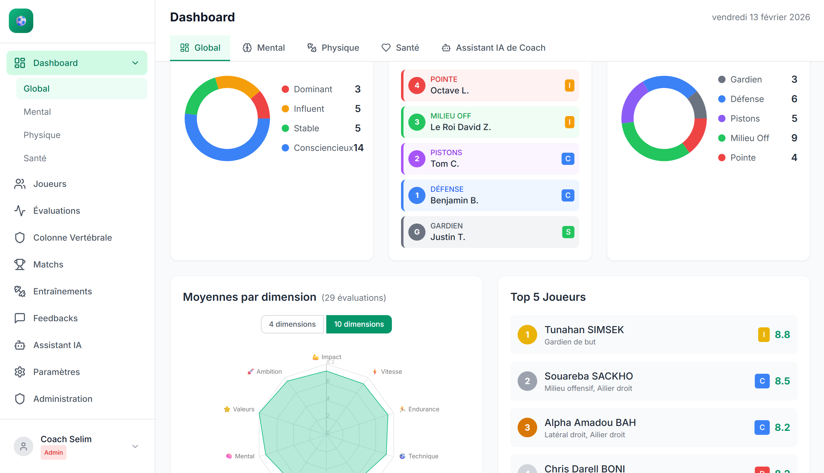Open Joueurs via its people icon
This screenshot has width=824, height=473.
tap(20, 184)
